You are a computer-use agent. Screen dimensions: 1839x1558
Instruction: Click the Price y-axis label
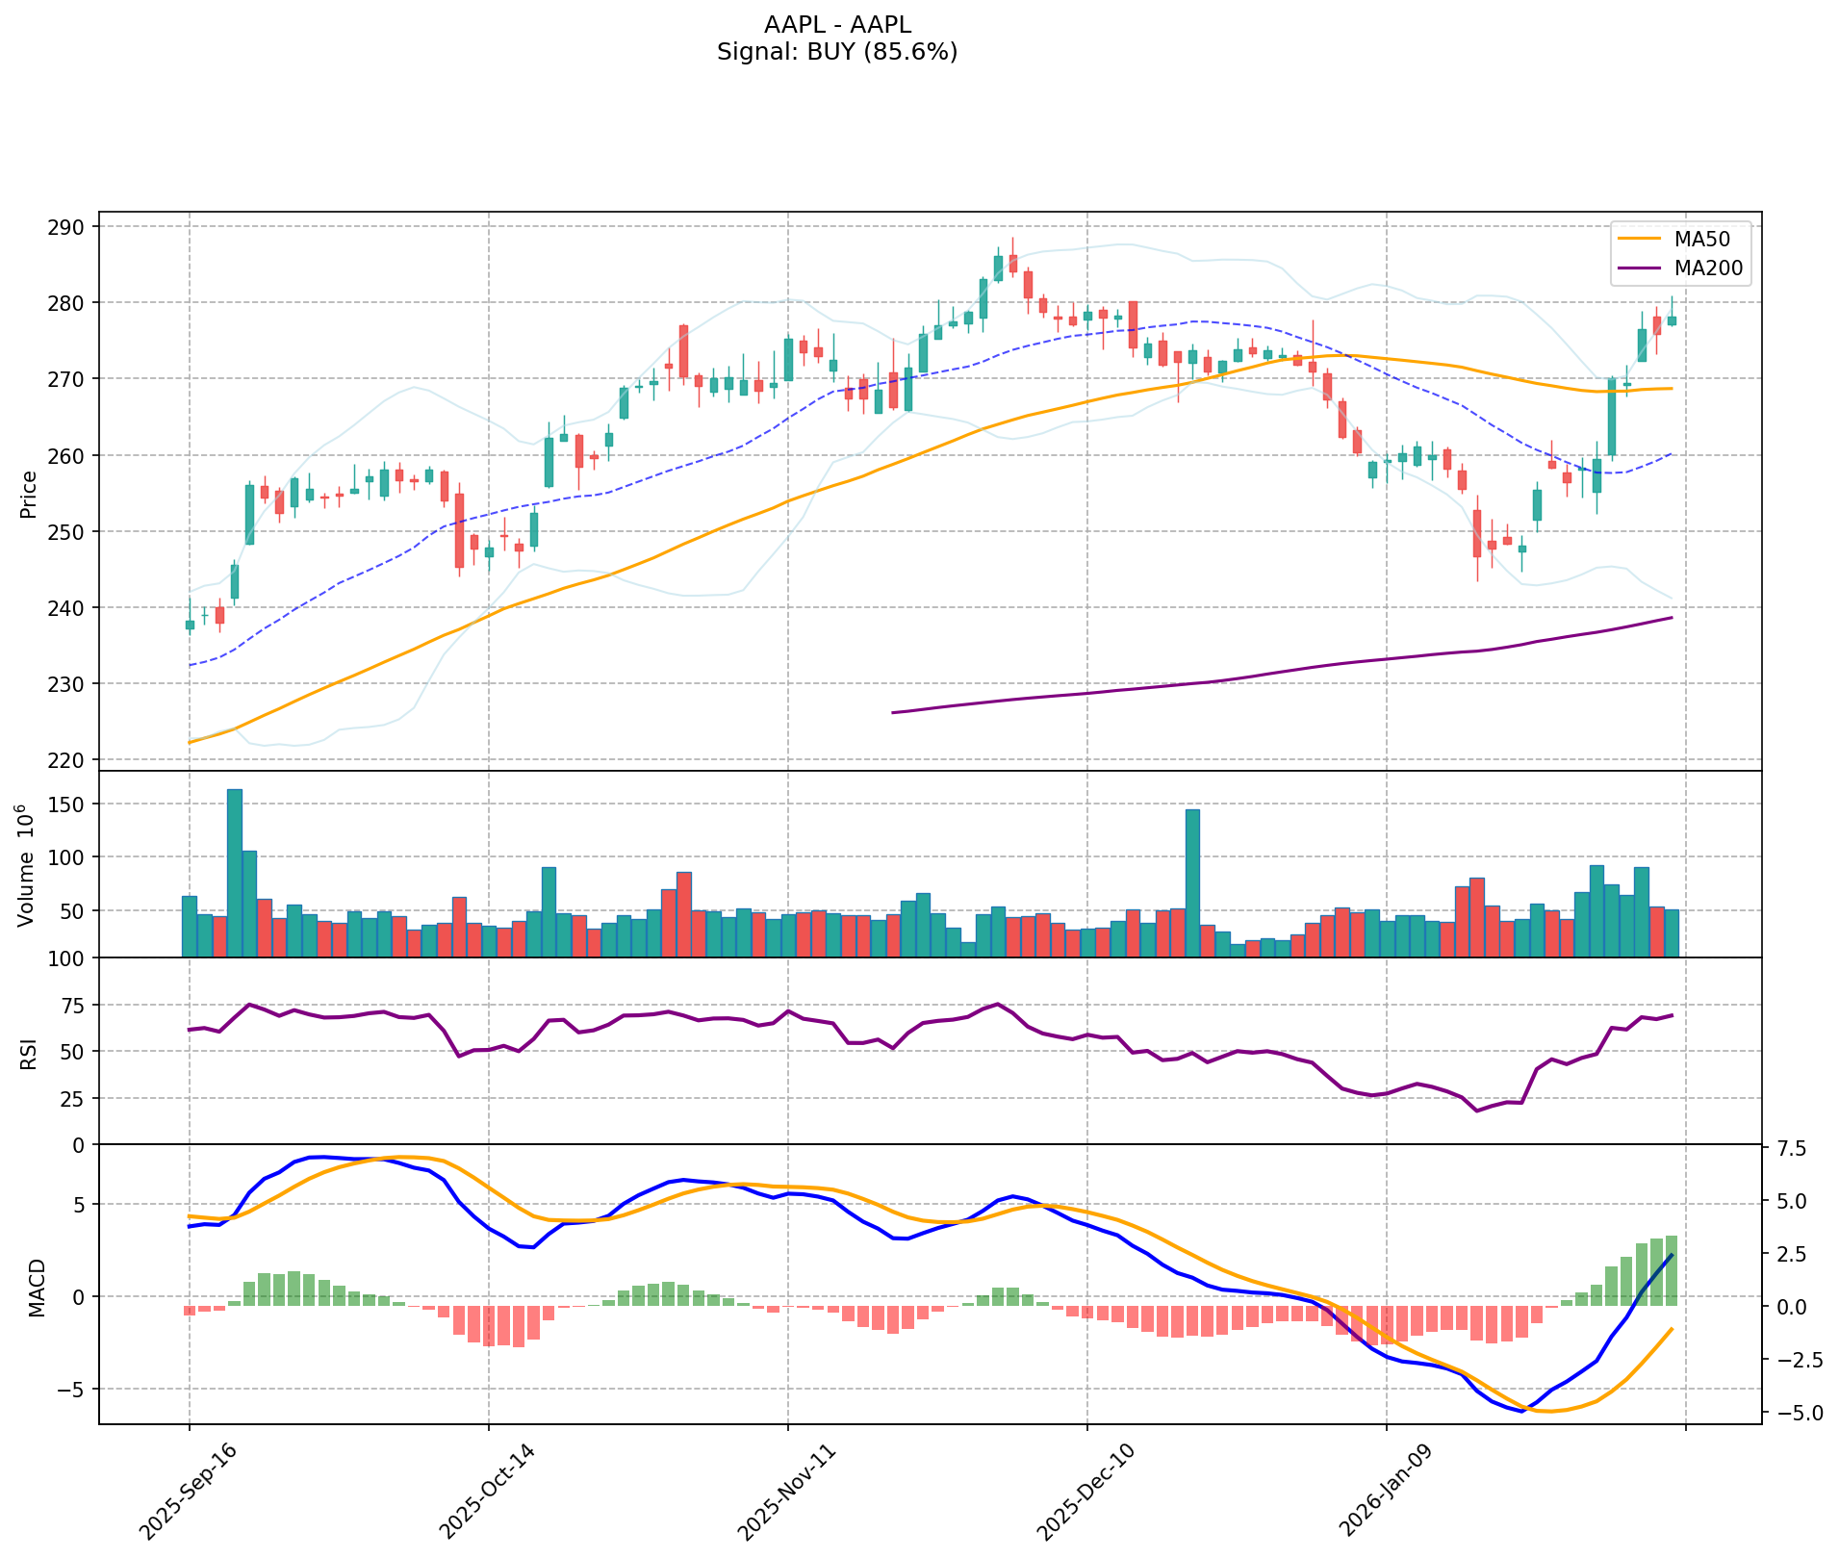pyautogui.click(x=29, y=494)
